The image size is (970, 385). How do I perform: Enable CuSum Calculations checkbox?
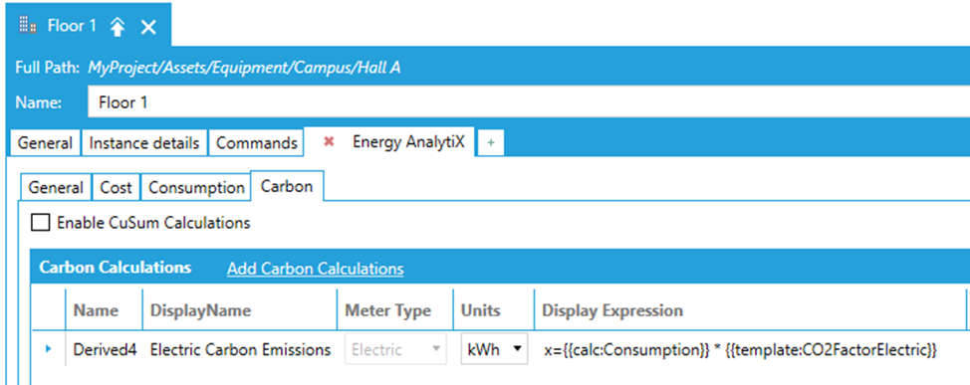[40, 223]
